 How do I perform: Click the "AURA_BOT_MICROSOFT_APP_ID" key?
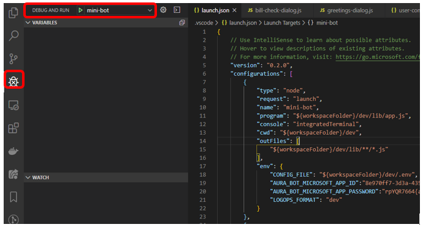pyautogui.click(x=314, y=183)
